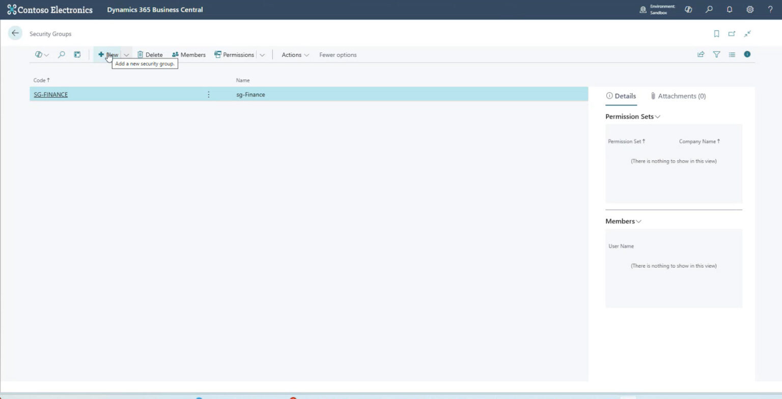This screenshot has height=399, width=782.
Task: Click Delete to remove the group
Action: (150, 54)
